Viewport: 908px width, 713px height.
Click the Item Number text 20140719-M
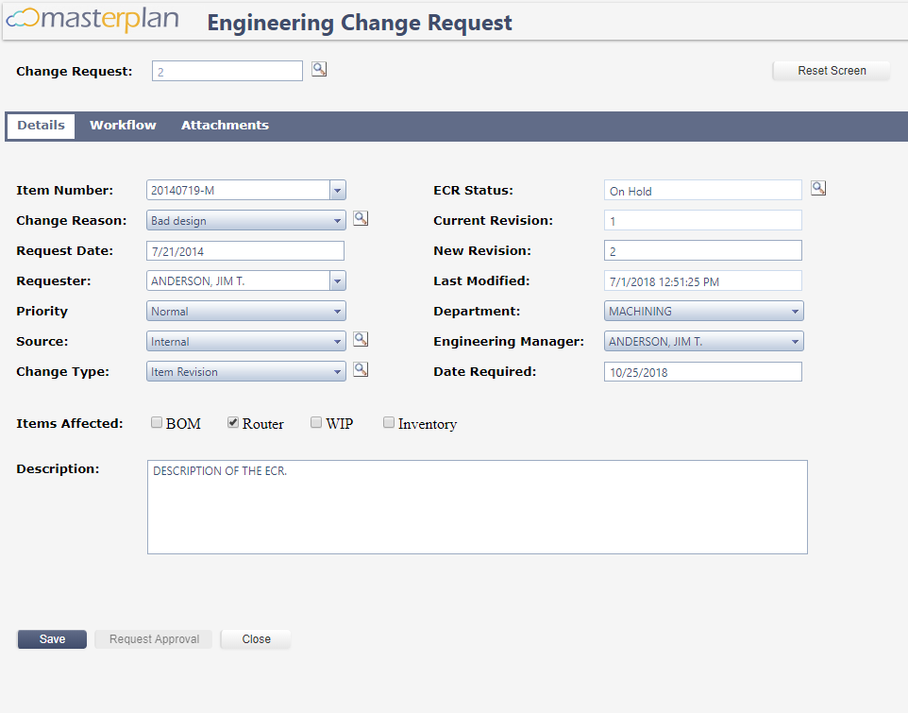[x=182, y=191]
